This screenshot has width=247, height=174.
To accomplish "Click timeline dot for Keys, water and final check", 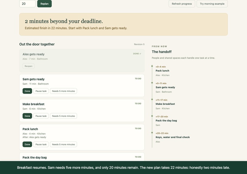I will 152,133.
